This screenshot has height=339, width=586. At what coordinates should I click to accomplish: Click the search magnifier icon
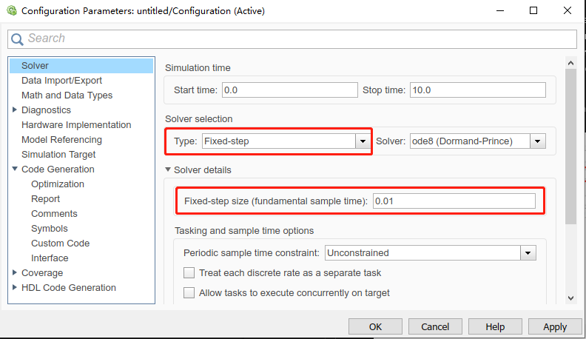pyautogui.click(x=17, y=39)
